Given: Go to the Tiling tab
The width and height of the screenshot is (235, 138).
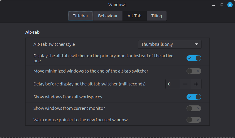Looking at the screenshot, I should point(157,16).
